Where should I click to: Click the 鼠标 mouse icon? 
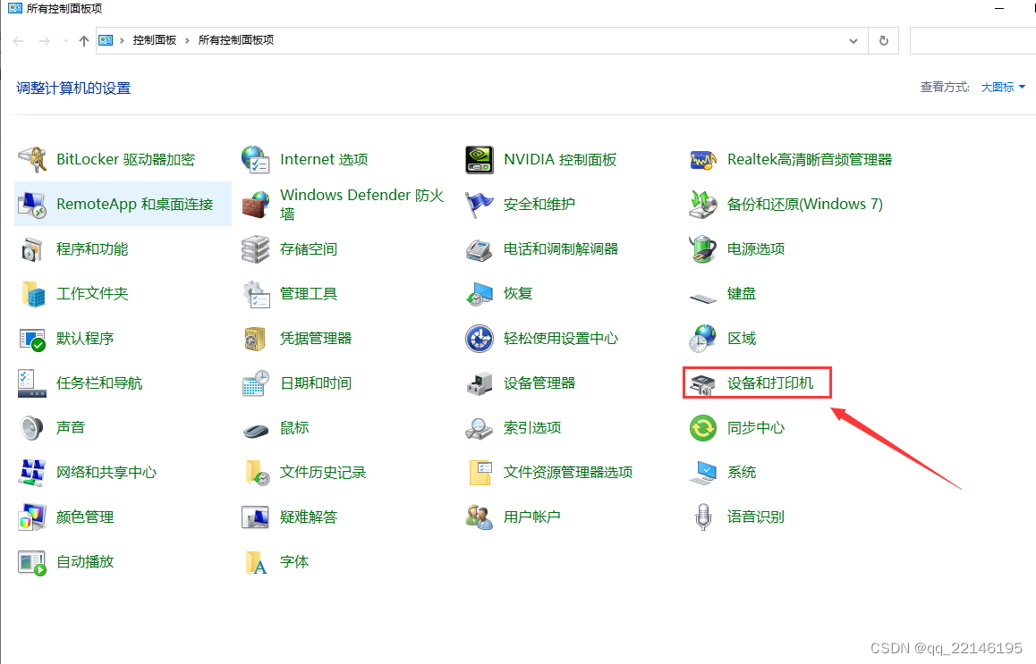click(x=256, y=431)
